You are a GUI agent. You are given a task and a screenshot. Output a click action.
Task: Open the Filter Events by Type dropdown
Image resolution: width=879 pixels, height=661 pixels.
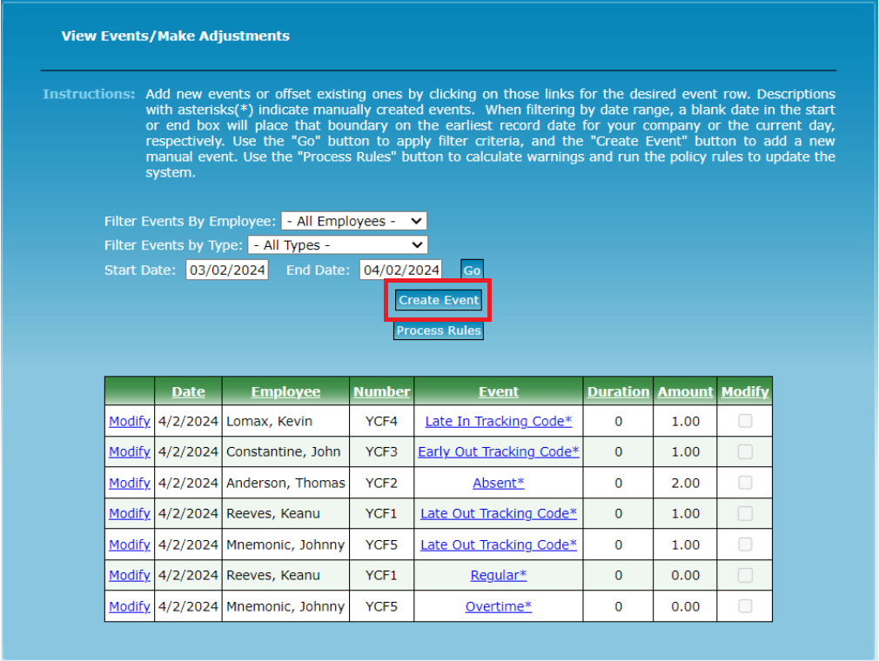coord(338,245)
